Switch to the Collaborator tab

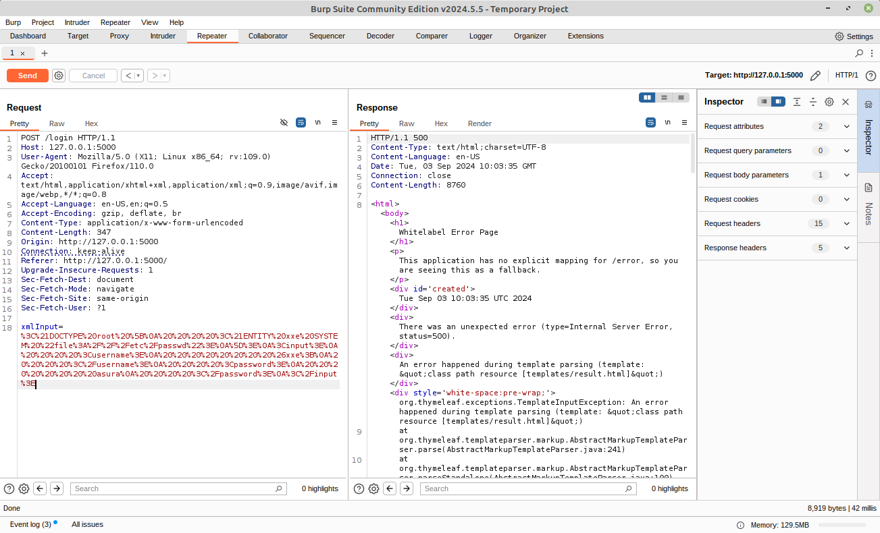[268, 36]
